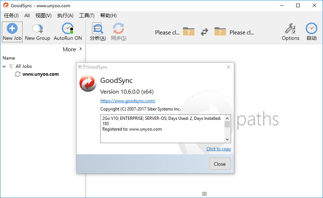Screen dimensions: 323x198
Task: Create a New Job with the plus icon
Action: click(x=12, y=28)
